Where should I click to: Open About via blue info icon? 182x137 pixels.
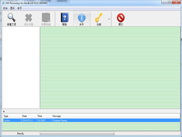(x=82, y=18)
